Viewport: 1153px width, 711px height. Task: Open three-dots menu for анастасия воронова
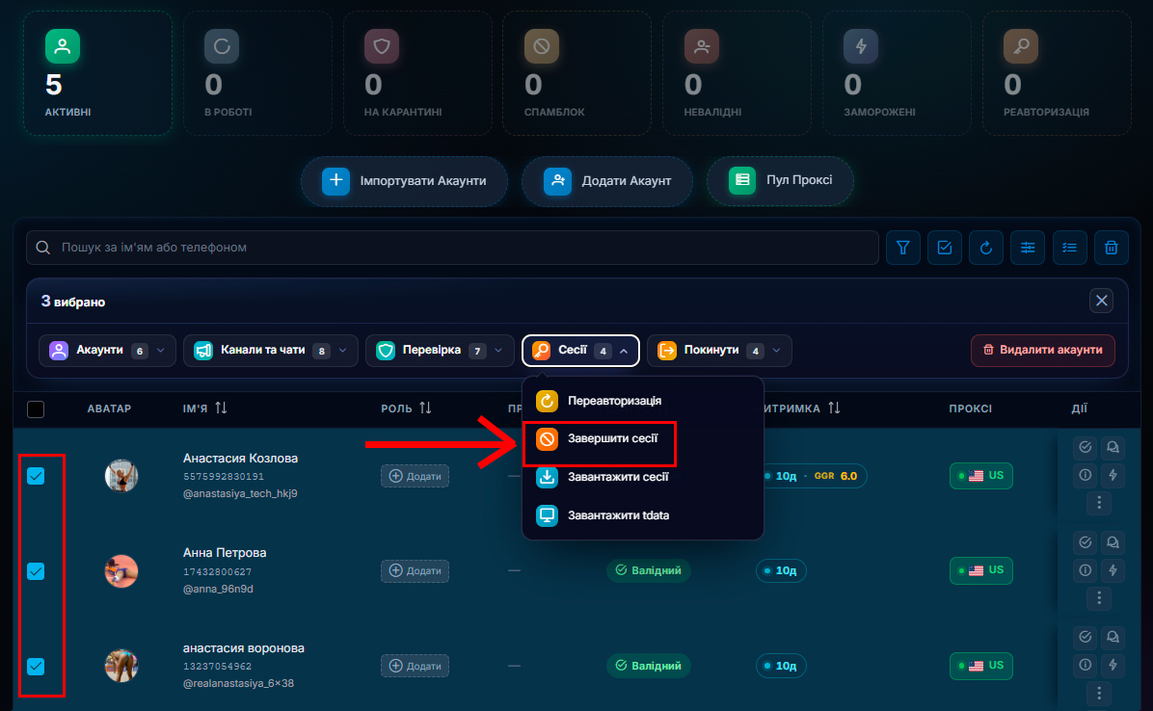[x=1099, y=693]
